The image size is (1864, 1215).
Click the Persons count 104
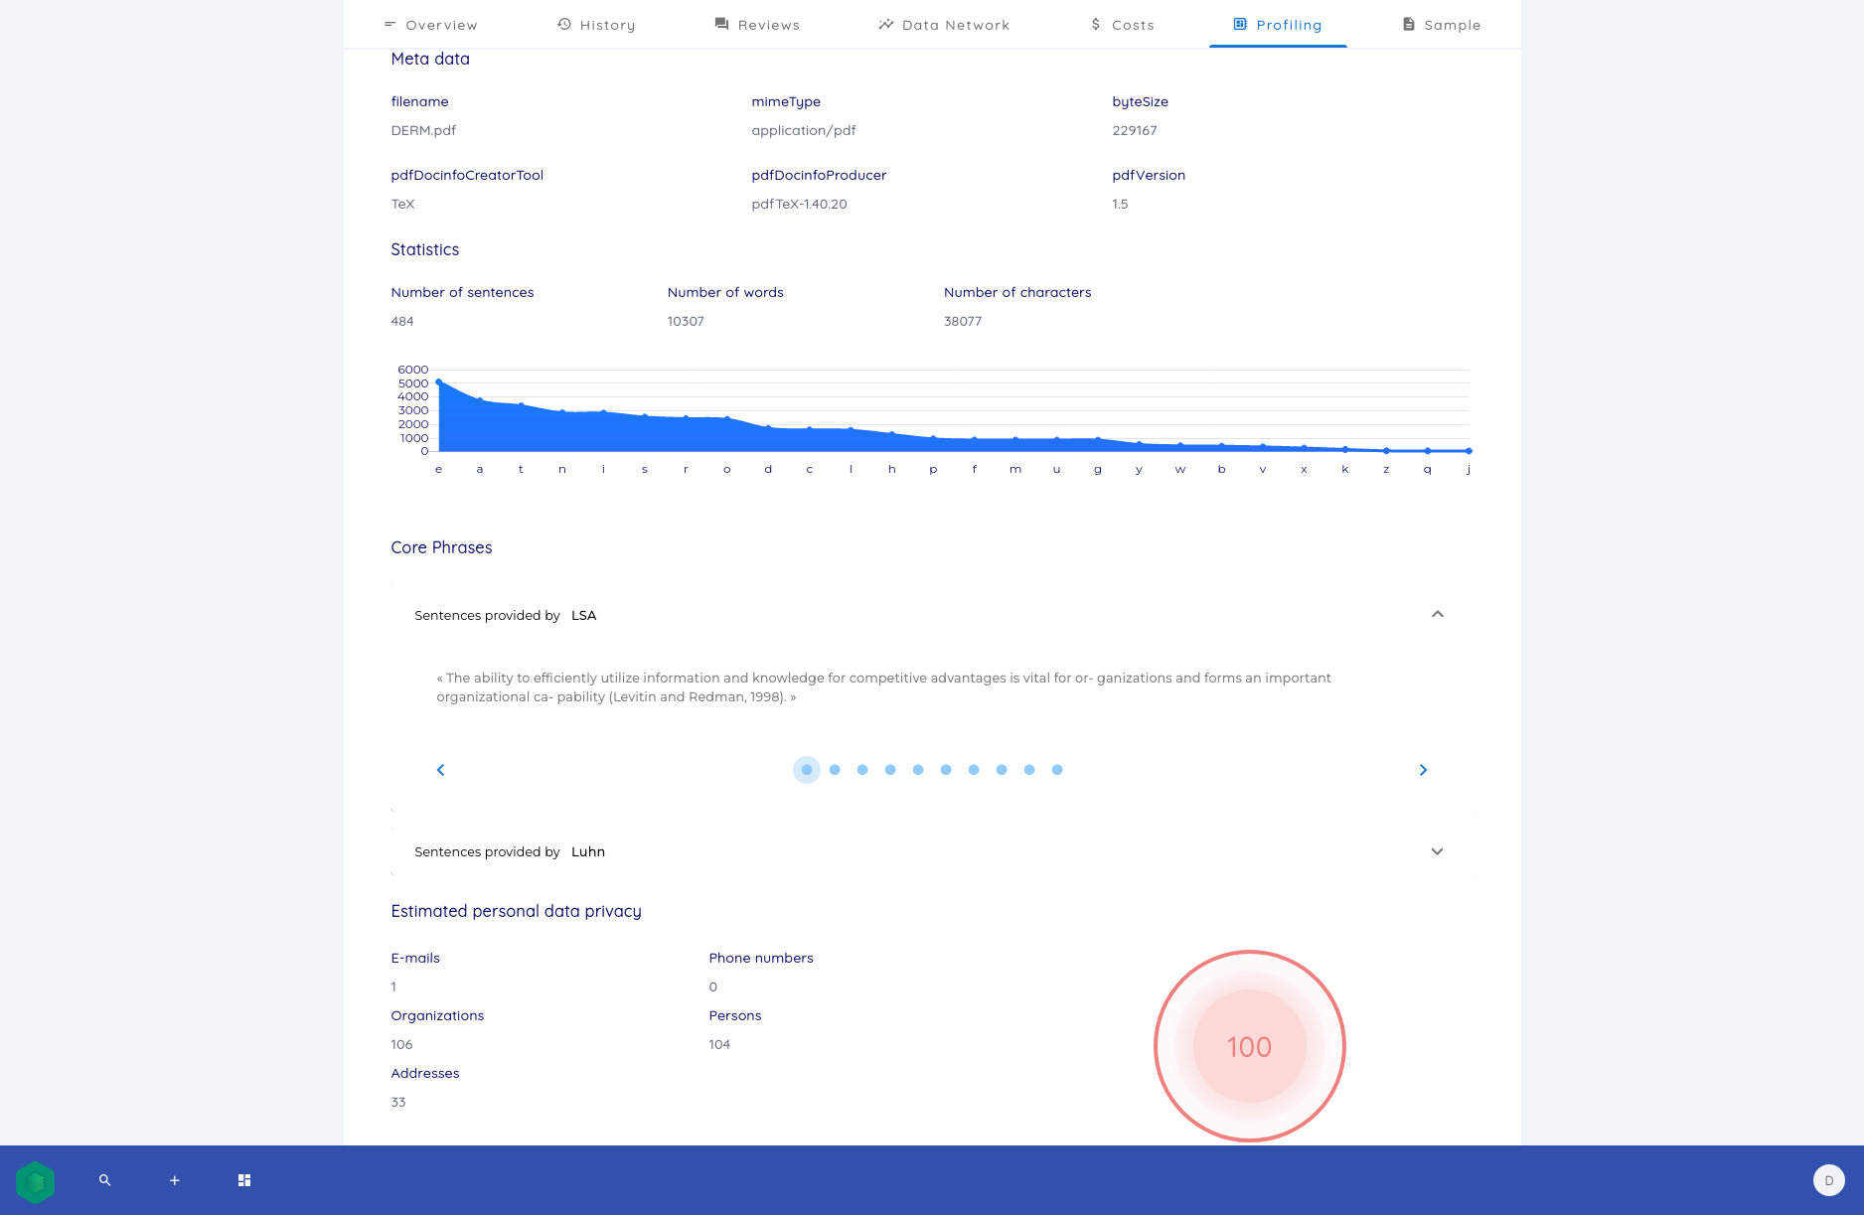point(719,1044)
